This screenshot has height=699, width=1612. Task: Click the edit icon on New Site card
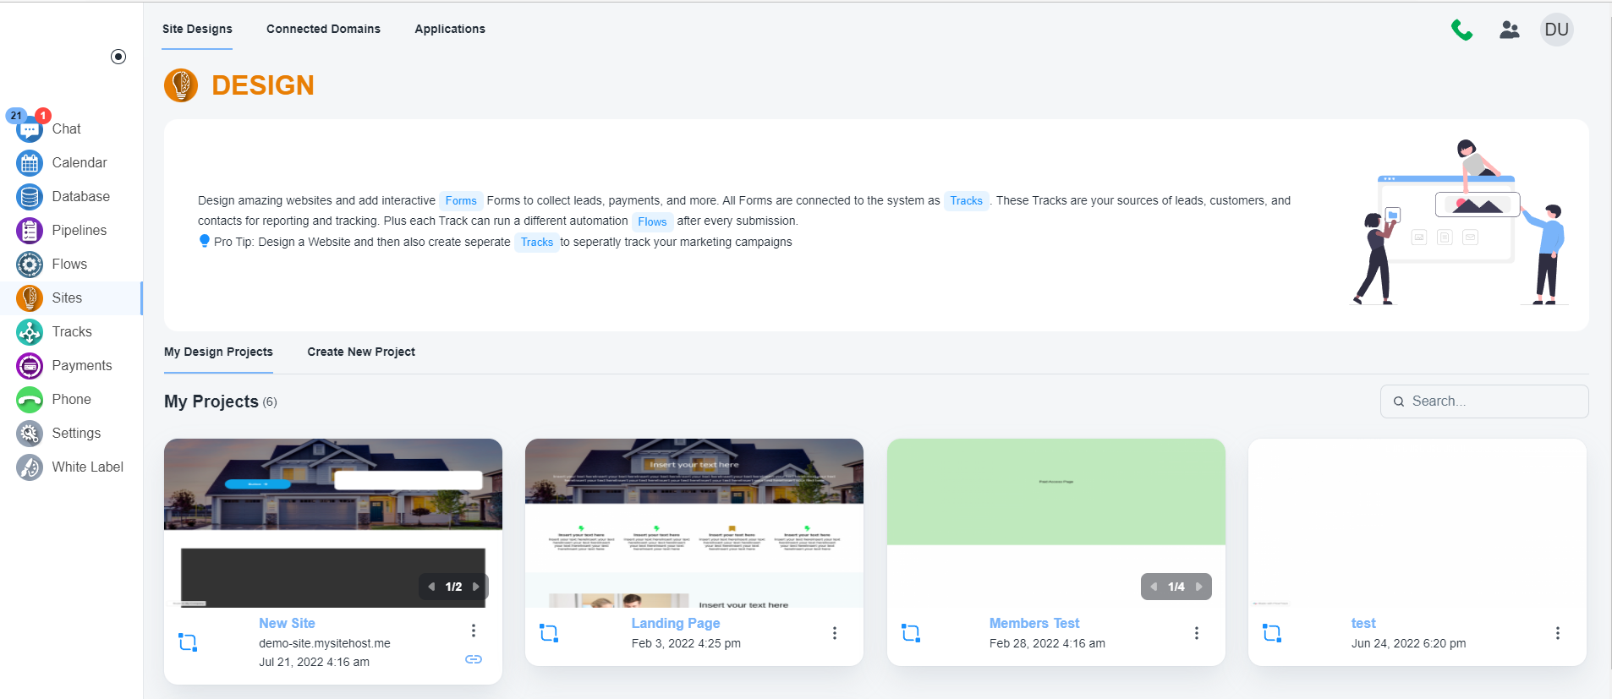click(188, 642)
